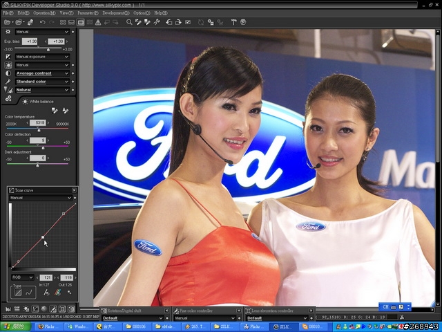Reset all RGB tone curves icon
Screen dimensions: 442x332
point(58,293)
